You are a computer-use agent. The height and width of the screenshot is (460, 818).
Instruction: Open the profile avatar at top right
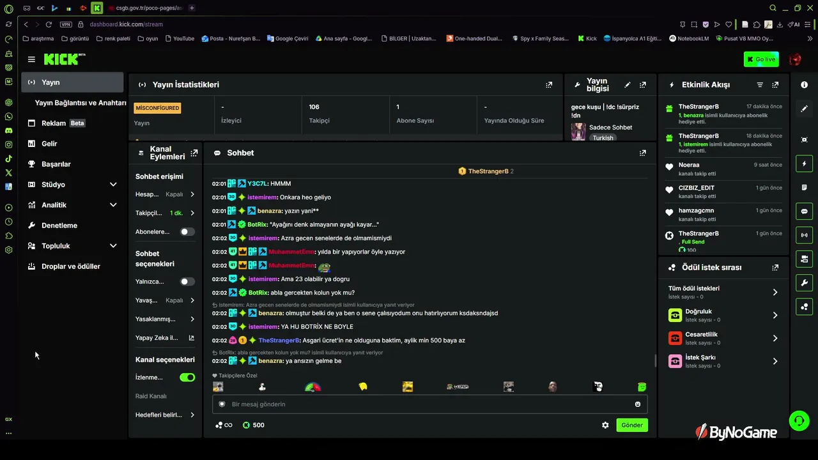point(795,59)
